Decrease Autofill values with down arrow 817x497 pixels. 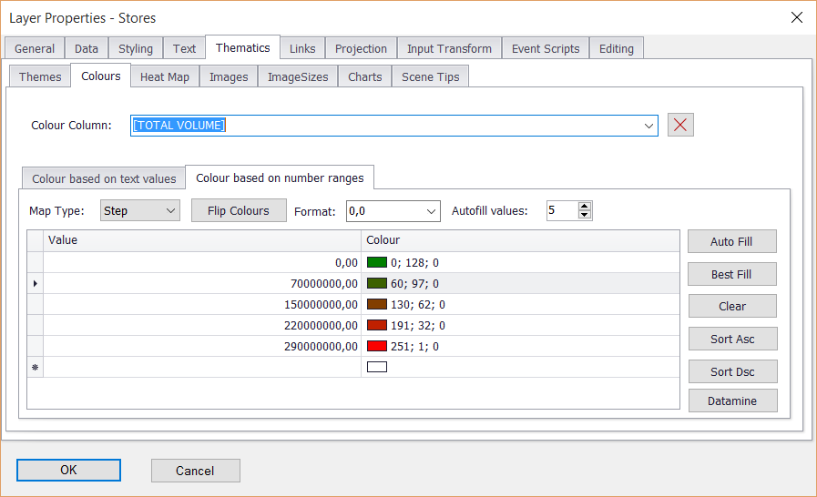(x=585, y=216)
